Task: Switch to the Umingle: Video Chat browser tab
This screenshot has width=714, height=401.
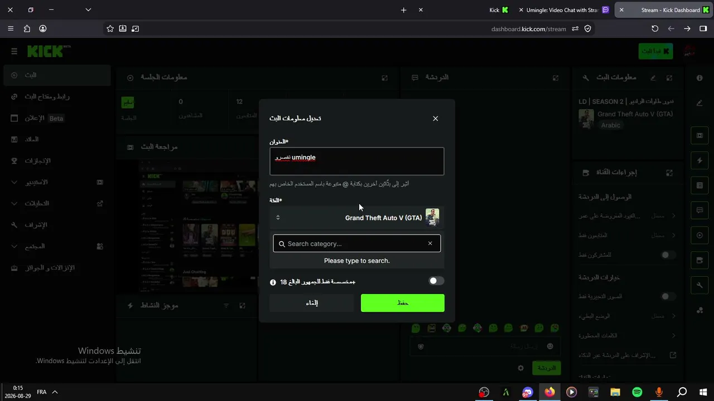Action: [563, 10]
